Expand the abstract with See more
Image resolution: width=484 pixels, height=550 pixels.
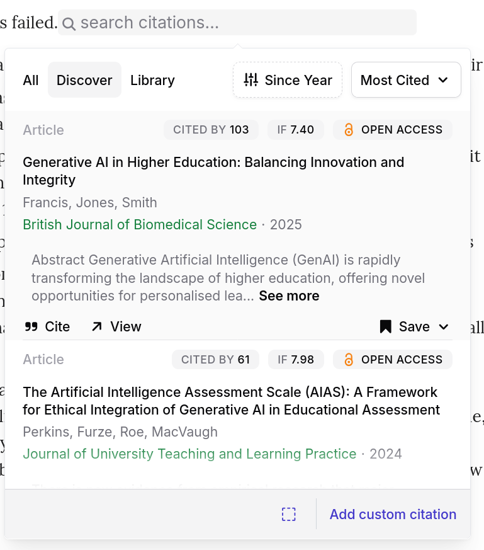[289, 295]
